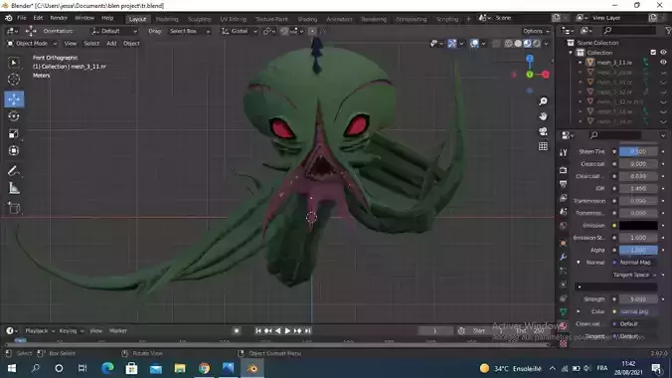Toggle viewport overlays button

click(x=474, y=44)
